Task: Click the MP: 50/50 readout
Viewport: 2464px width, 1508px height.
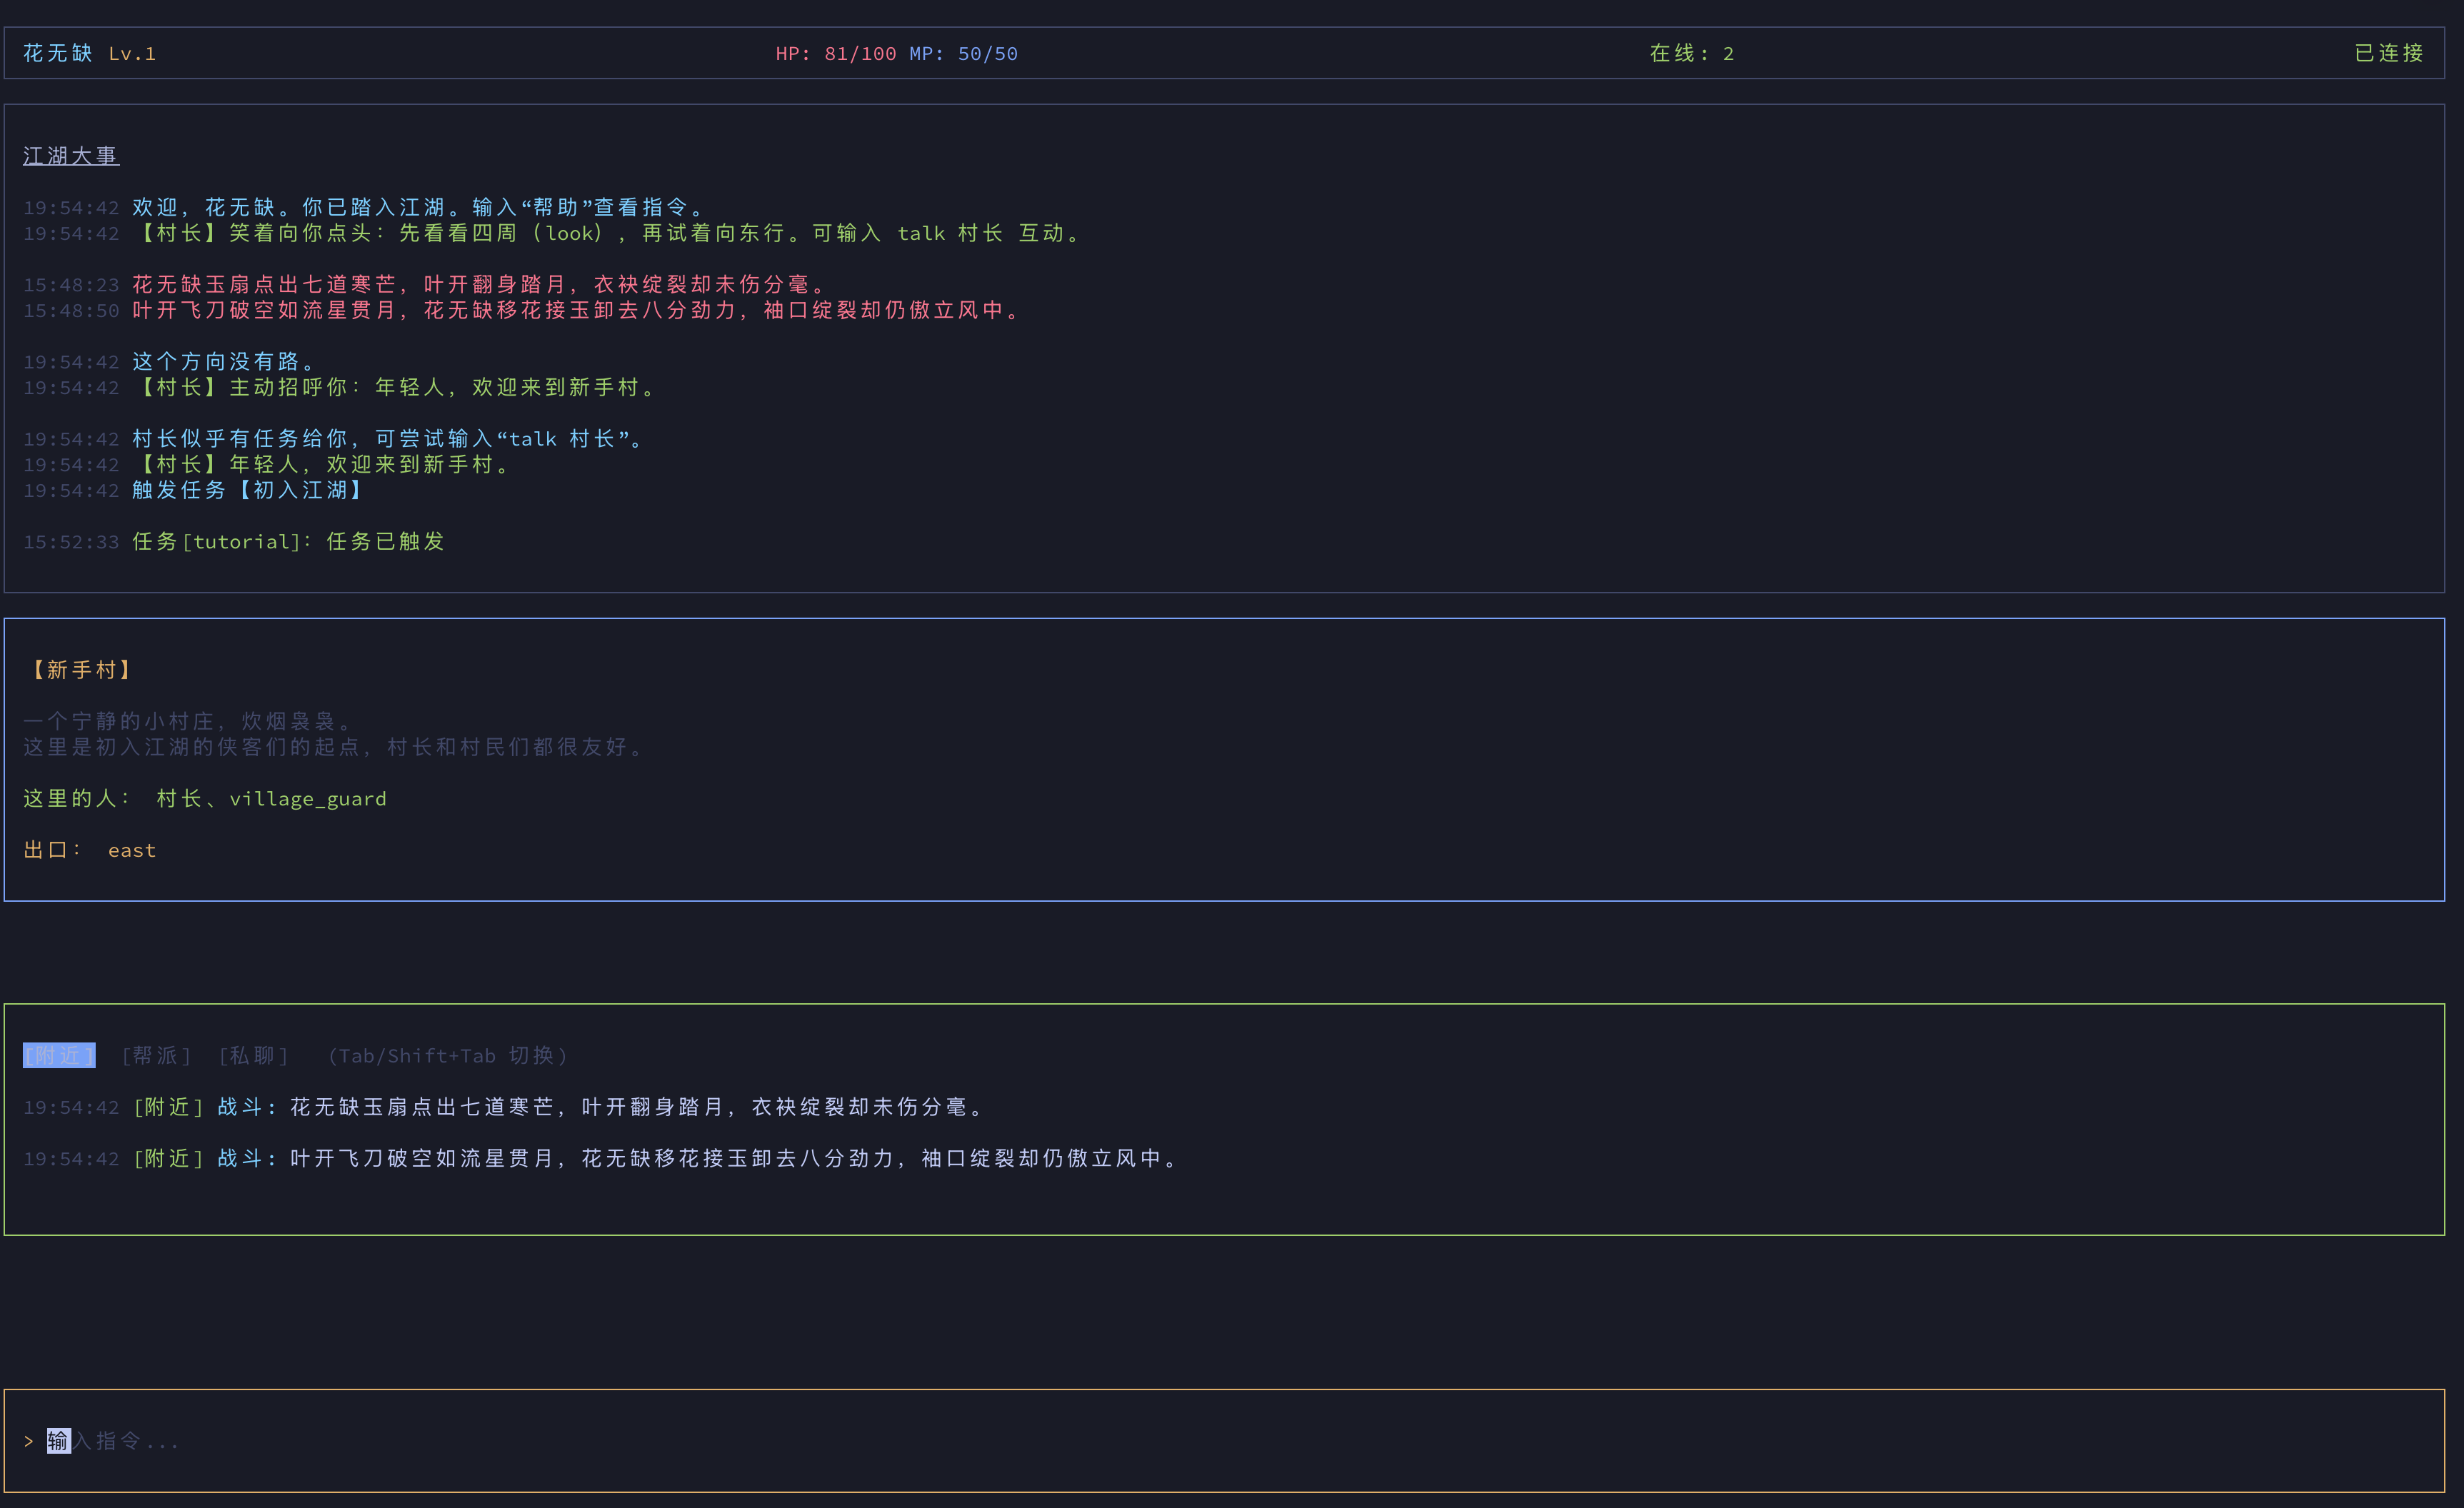Action: click(963, 54)
